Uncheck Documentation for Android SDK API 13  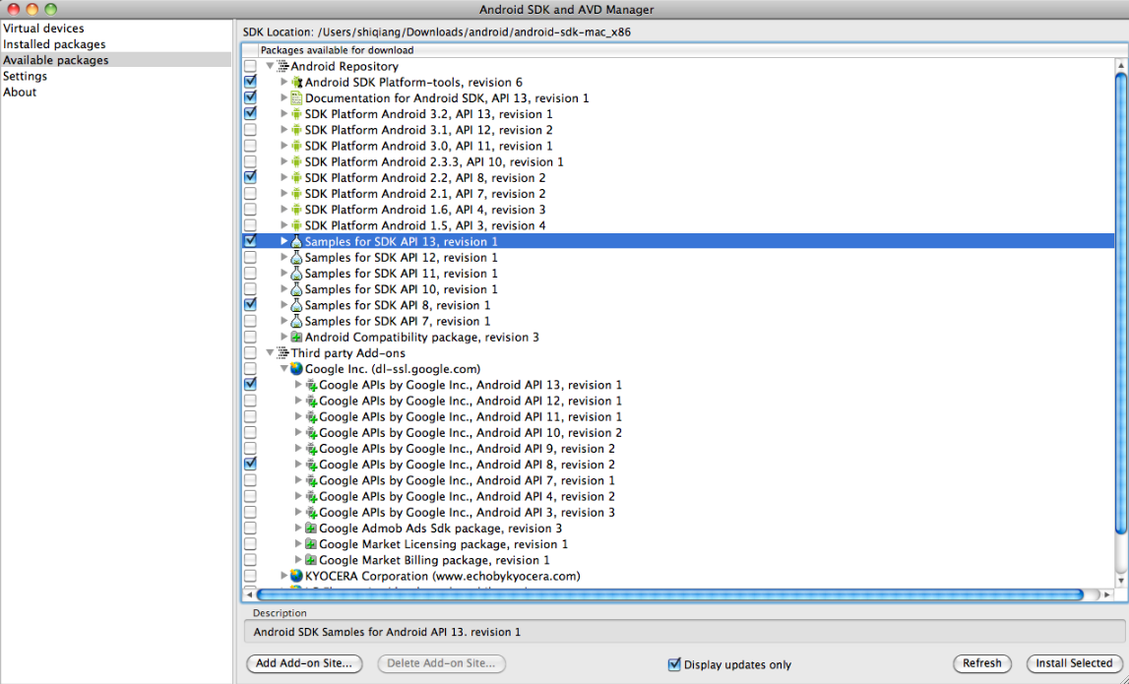(250, 97)
